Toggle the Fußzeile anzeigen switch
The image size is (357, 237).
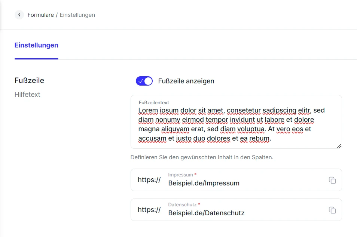pyautogui.click(x=144, y=81)
